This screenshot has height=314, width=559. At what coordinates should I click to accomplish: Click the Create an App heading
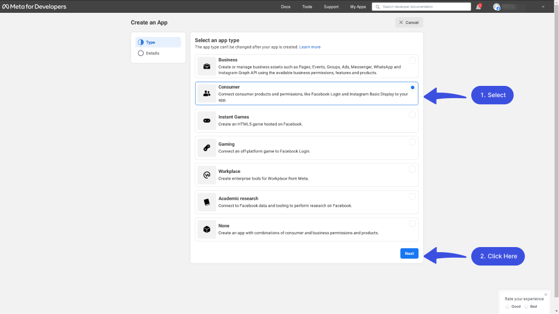pyautogui.click(x=149, y=22)
